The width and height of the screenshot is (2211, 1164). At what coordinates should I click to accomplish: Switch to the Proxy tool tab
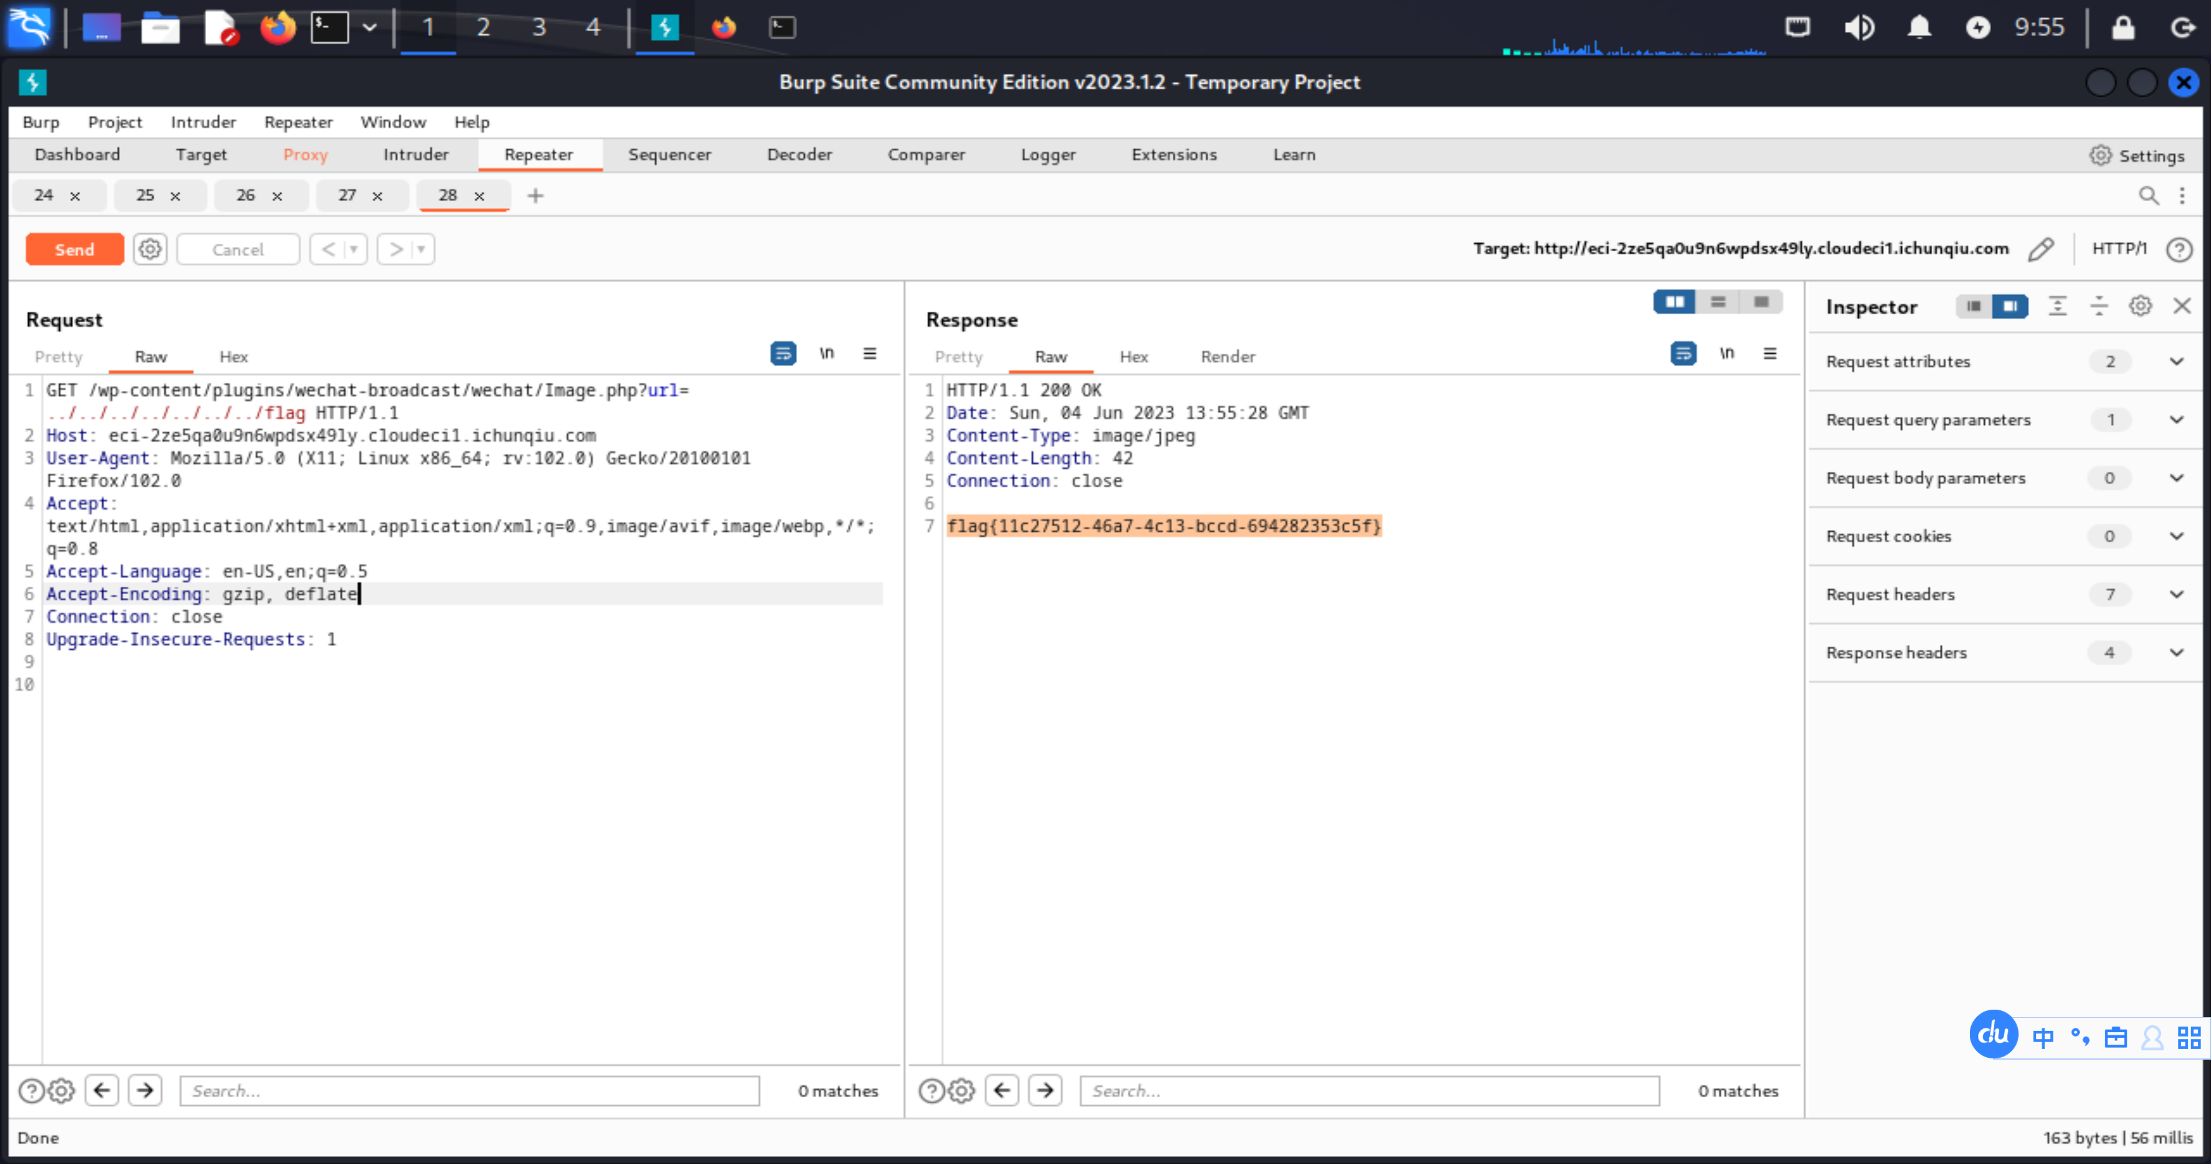[306, 154]
